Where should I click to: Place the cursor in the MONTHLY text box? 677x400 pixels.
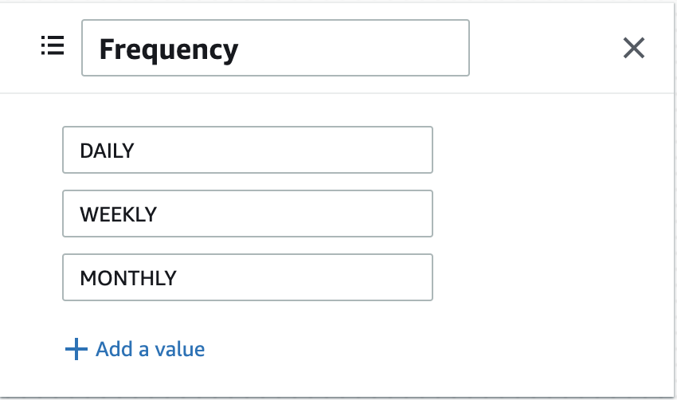point(248,277)
